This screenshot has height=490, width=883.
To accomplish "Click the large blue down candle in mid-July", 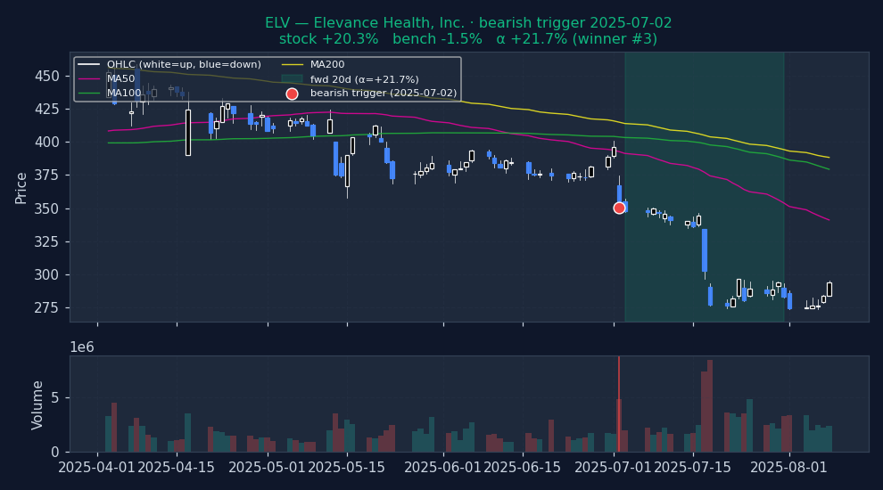I will pos(705,249).
